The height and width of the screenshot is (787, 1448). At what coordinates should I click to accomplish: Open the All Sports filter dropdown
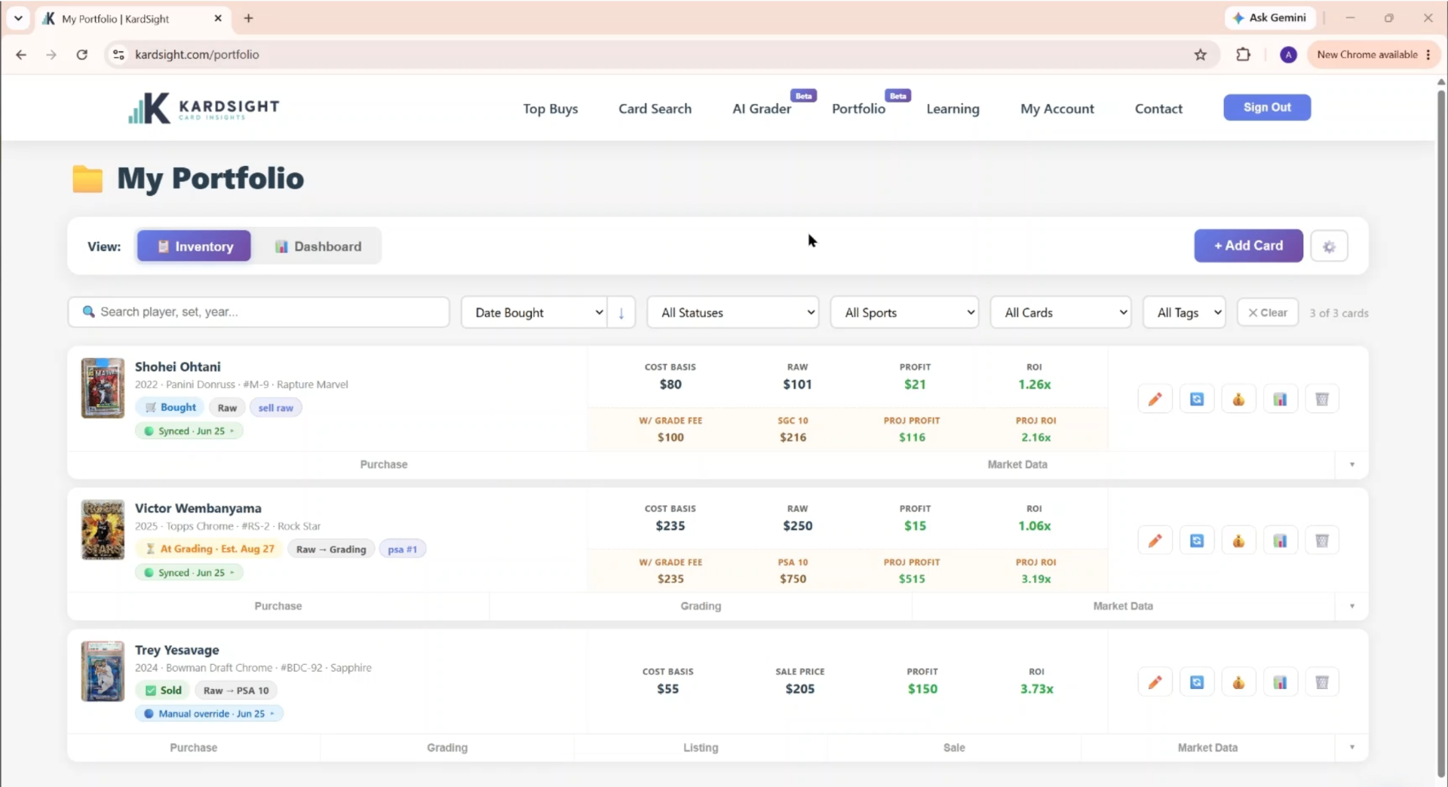click(x=904, y=313)
